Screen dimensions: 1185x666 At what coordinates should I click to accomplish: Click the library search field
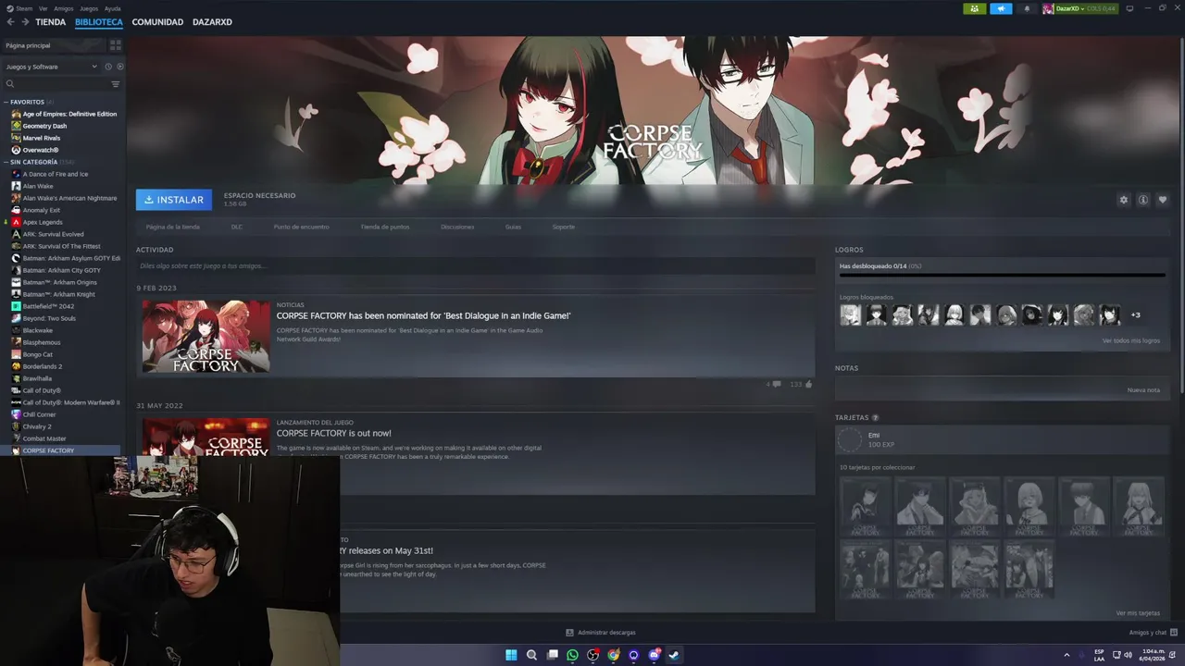(56, 84)
